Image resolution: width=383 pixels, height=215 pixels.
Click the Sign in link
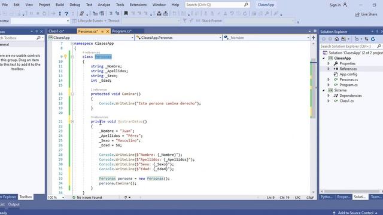(335, 5)
